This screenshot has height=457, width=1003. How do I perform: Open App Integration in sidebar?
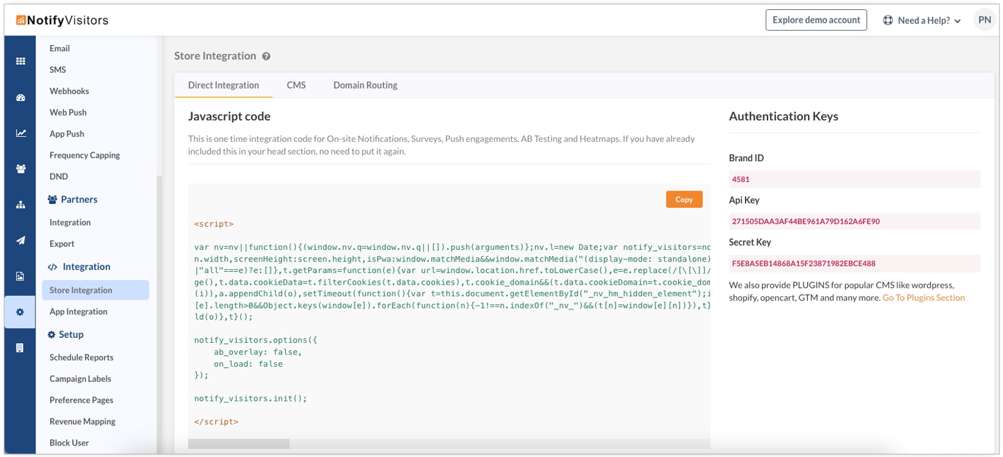click(78, 312)
